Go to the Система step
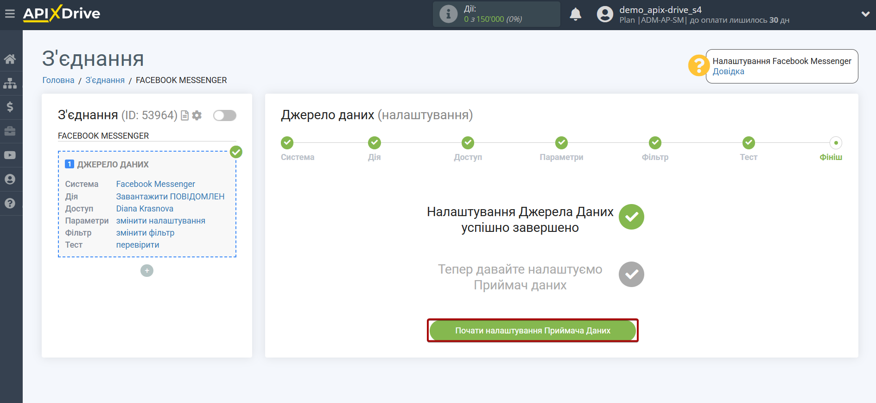 point(287,143)
